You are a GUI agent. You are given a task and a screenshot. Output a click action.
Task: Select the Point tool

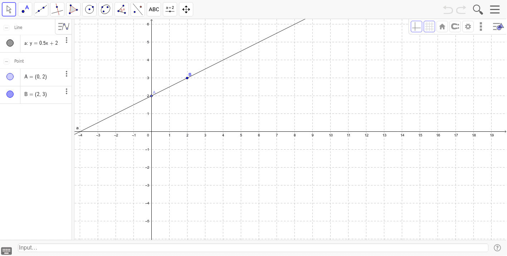pyautogui.click(x=25, y=9)
